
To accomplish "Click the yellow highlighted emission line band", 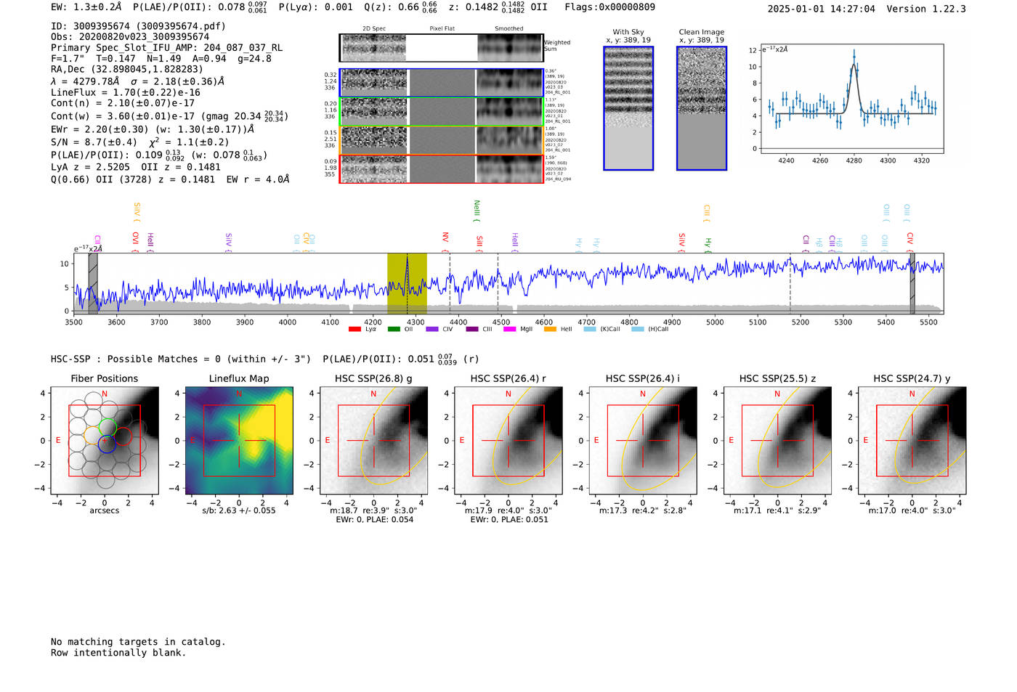I will pos(407,284).
